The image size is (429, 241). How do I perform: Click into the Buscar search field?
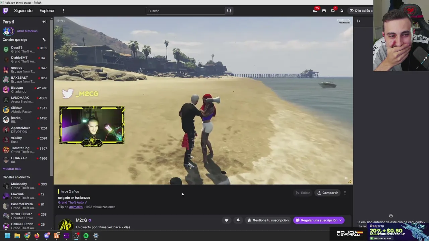point(185,11)
